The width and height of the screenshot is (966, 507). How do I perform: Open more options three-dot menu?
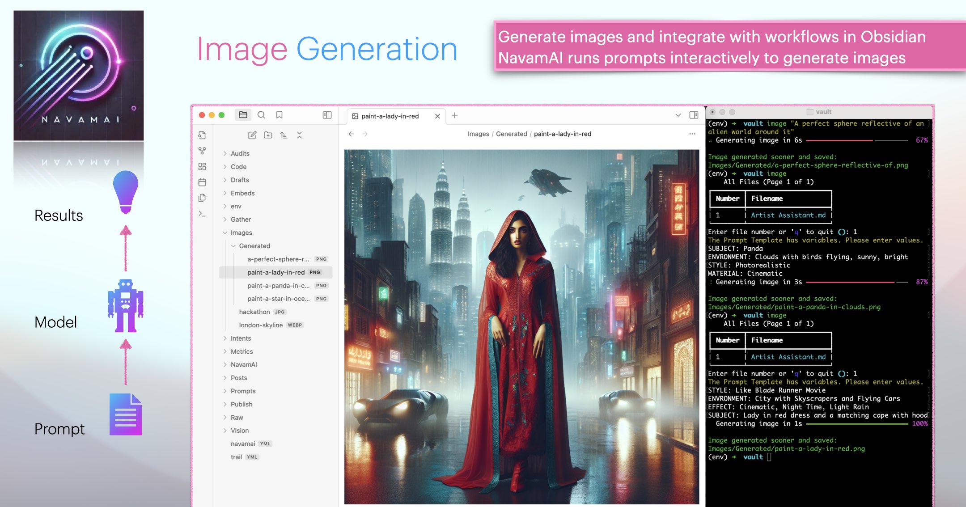[692, 134]
